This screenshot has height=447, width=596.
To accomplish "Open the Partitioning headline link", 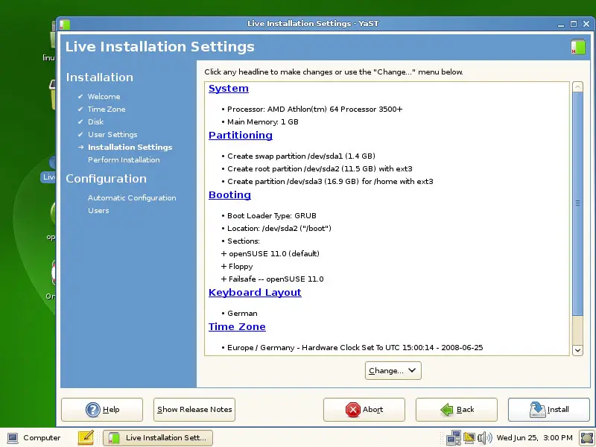I will pos(241,136).
